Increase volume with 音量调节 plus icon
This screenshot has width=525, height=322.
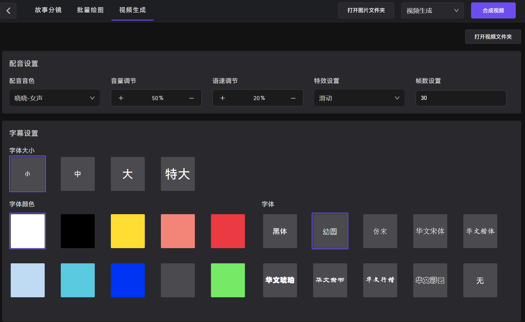point(121,98)
